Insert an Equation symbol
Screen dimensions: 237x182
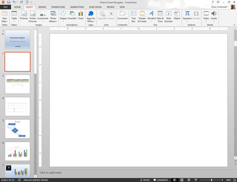coord(187,16)
